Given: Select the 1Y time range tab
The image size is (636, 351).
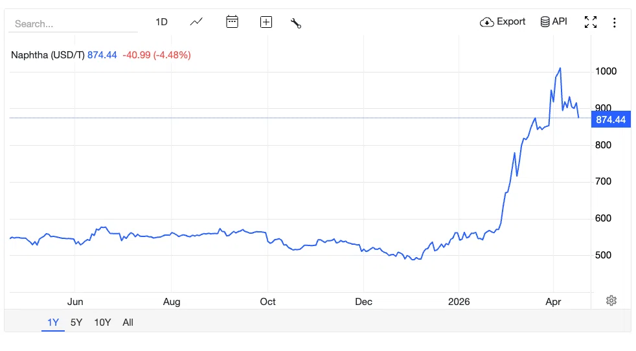Looking at the screenshot, I should click(53, 323).
